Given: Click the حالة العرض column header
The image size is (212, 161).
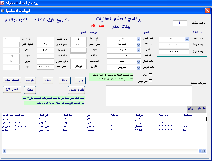Looking at the screenshot, I should (8, 115).
